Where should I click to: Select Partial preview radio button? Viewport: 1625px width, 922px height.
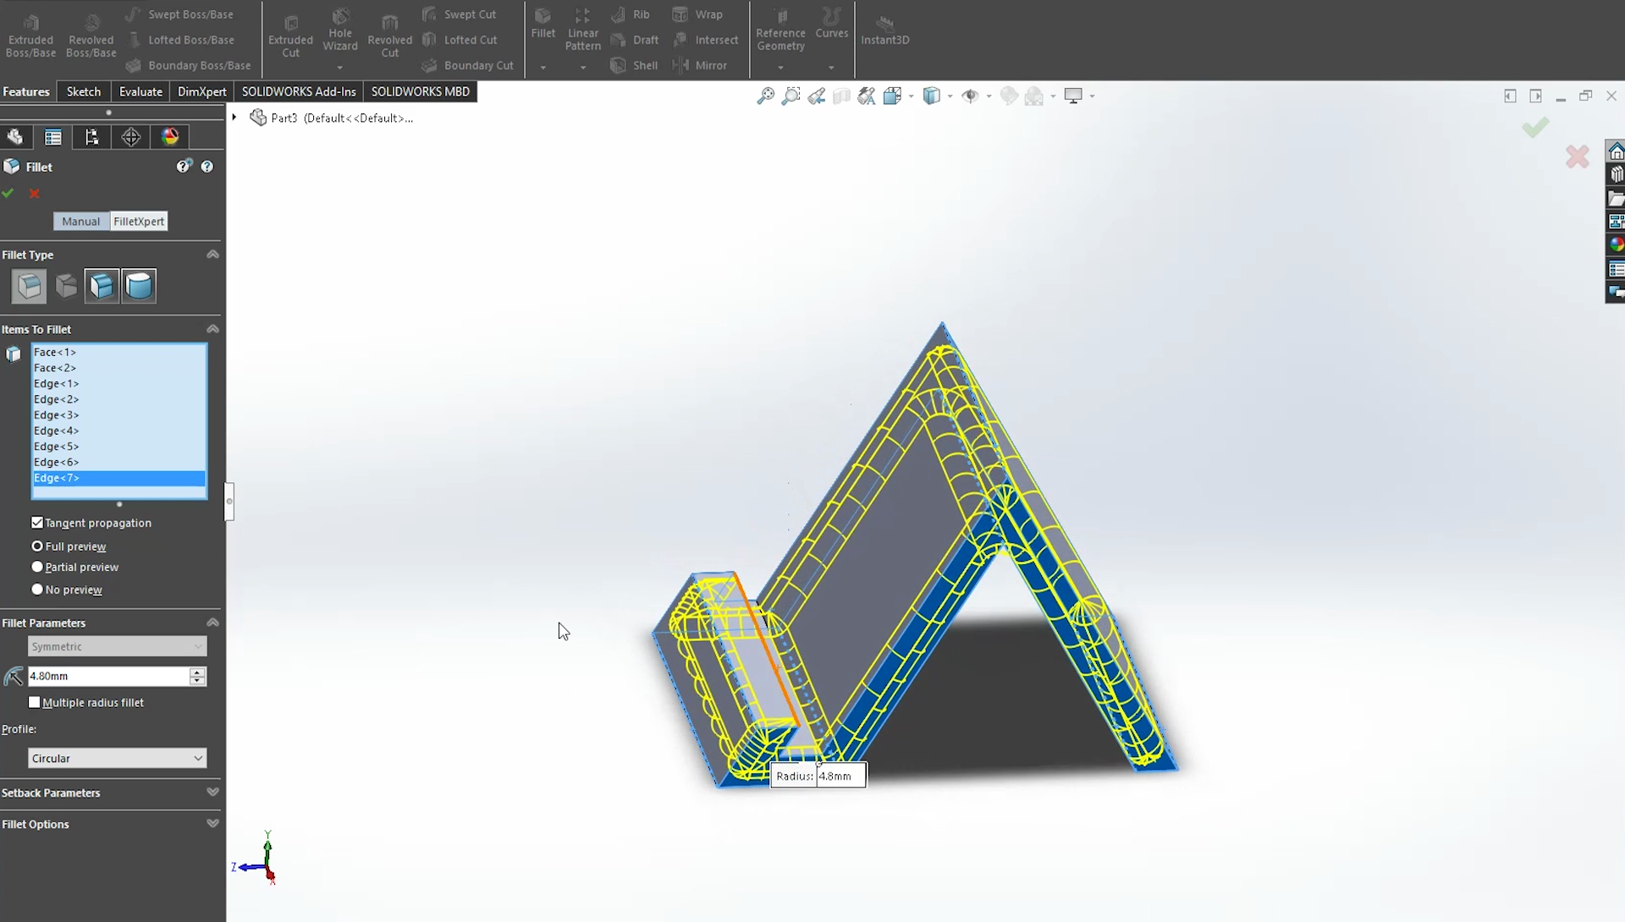37,567
